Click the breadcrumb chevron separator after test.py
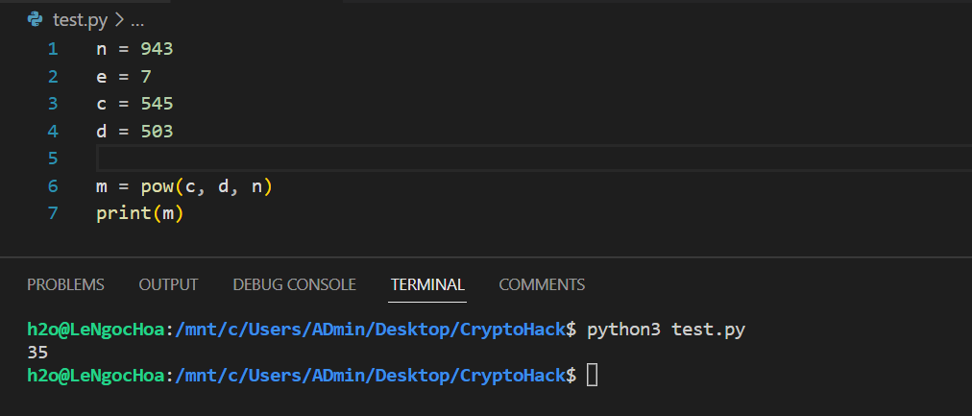This screenshot has height=416, width=972. coord(118,19)
